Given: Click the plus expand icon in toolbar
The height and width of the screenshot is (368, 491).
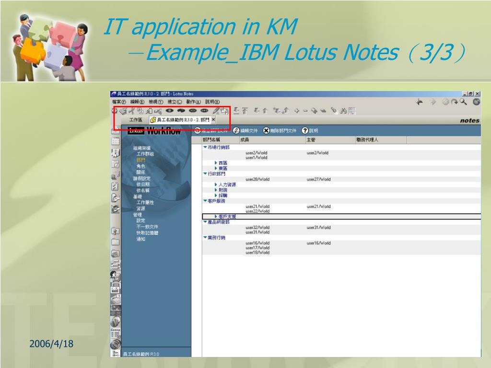Looking at the screenshot, I should point(296,111).
